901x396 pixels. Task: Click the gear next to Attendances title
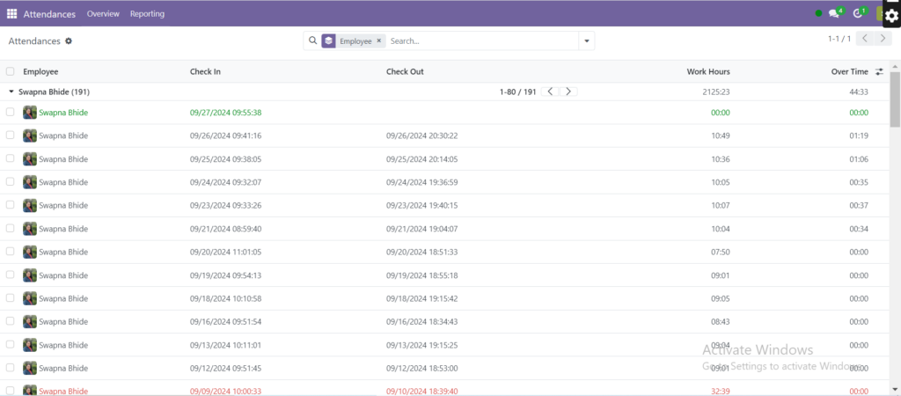coord(69,41)
